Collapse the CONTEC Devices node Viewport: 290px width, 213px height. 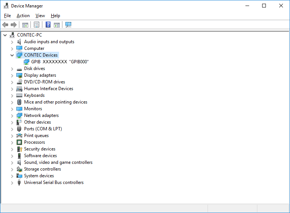click(x=12, y=55)
